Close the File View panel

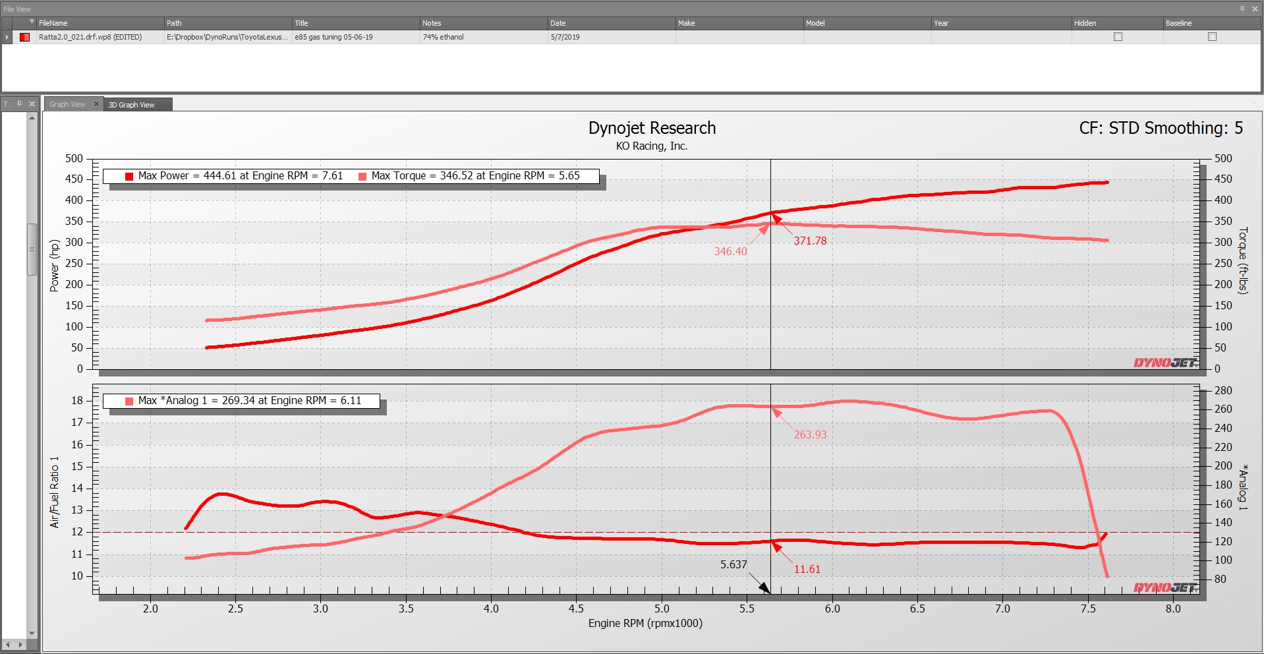pos(1255,9)
